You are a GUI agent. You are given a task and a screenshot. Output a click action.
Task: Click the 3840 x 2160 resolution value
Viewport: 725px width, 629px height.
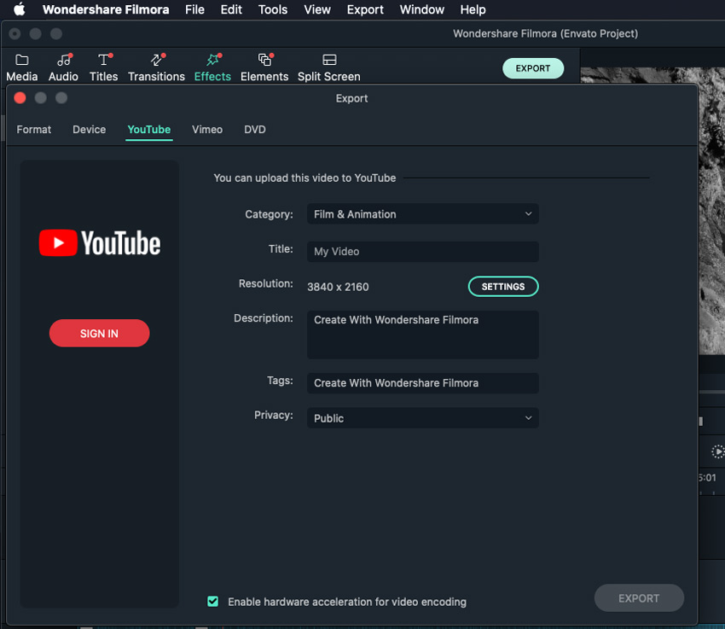(338, 287)
